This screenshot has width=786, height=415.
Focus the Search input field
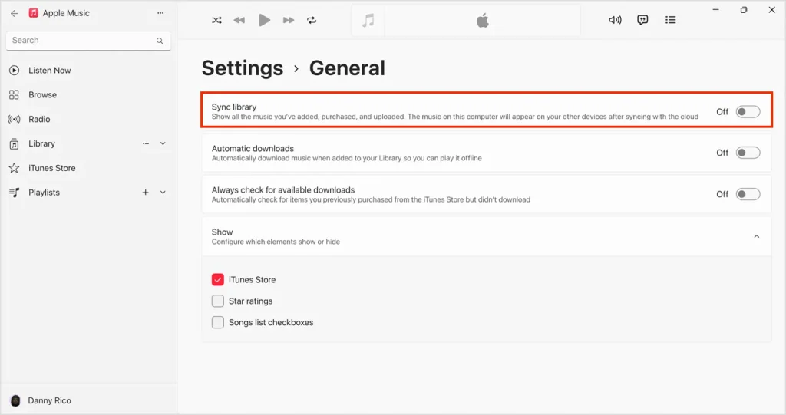pos(88,41)
